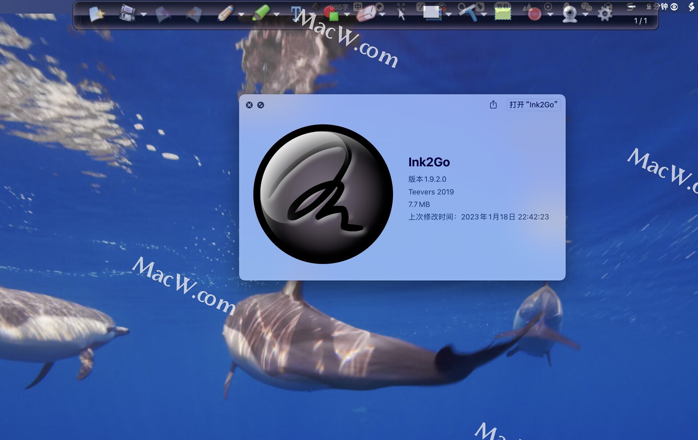Select the green Highlighter tool
The image size is (698, 440).
[x=261, y=13]
